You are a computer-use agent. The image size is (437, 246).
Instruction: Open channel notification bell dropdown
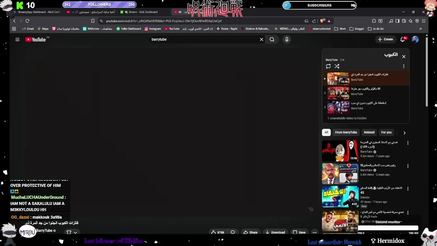click(72, 232)
